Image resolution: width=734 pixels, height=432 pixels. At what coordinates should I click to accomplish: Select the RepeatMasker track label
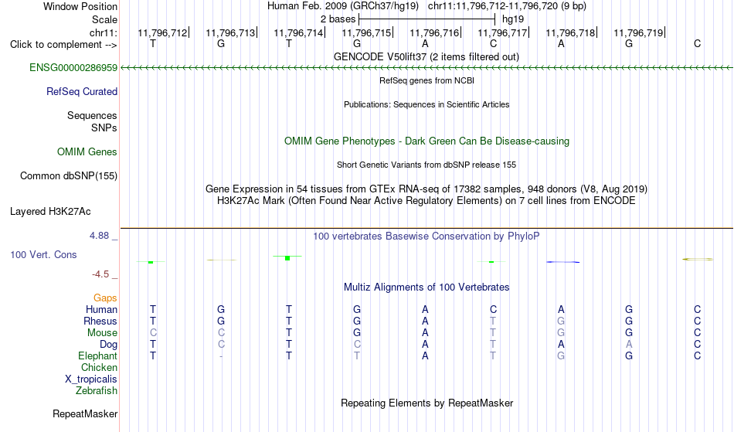(85, 413)
